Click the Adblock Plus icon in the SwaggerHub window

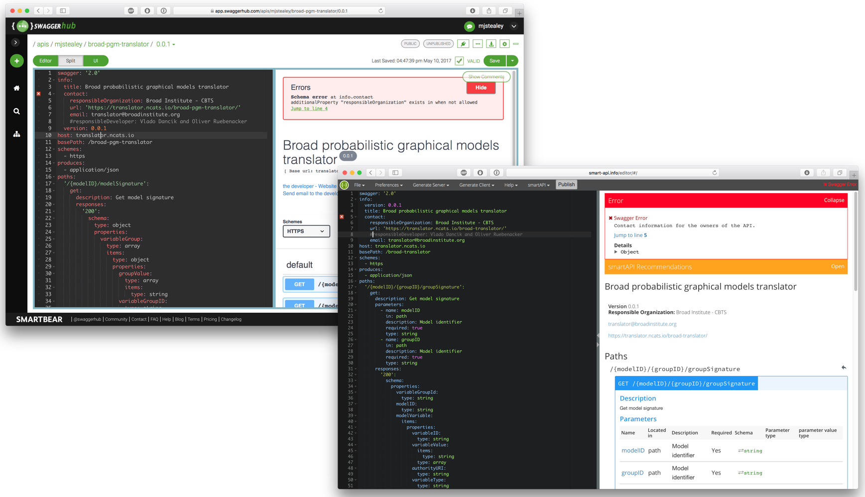131,10
